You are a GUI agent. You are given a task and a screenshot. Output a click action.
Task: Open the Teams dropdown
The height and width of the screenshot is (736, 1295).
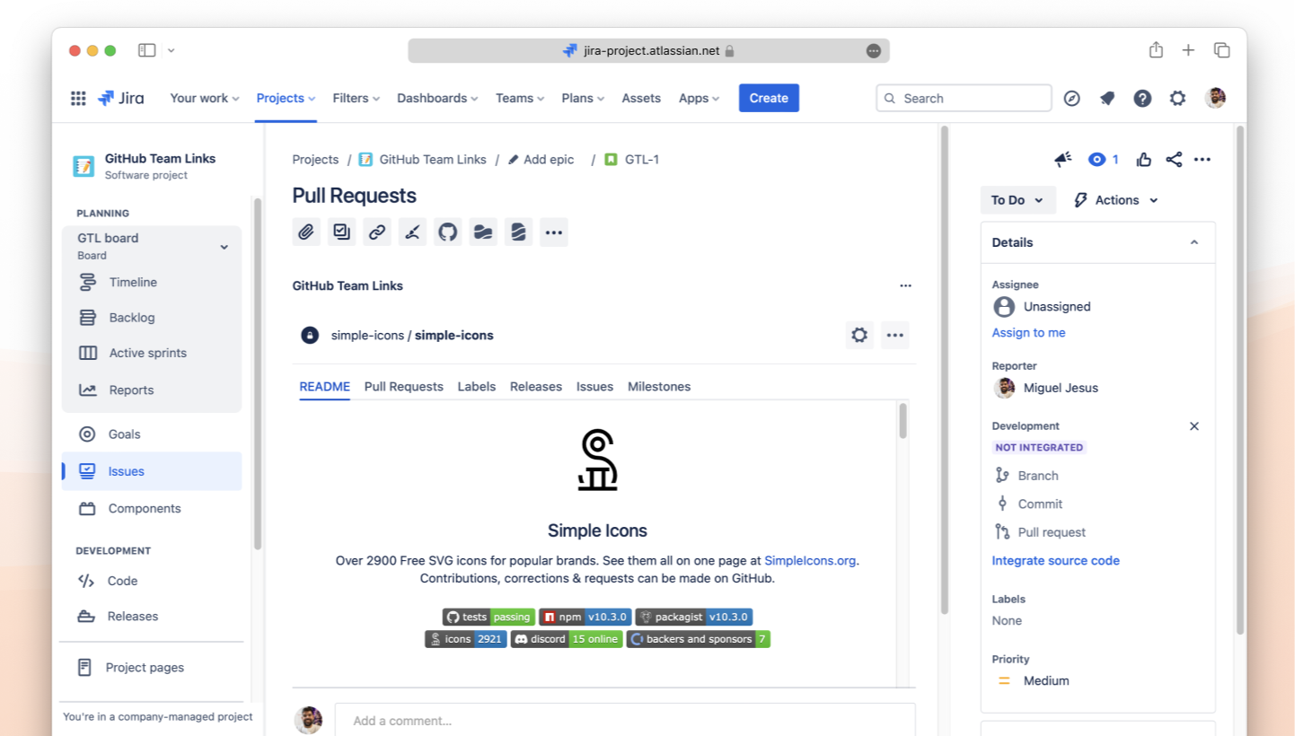(x=521, y=98)
